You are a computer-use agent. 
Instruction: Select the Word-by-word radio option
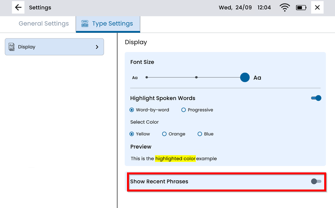(x=132, y=110)
